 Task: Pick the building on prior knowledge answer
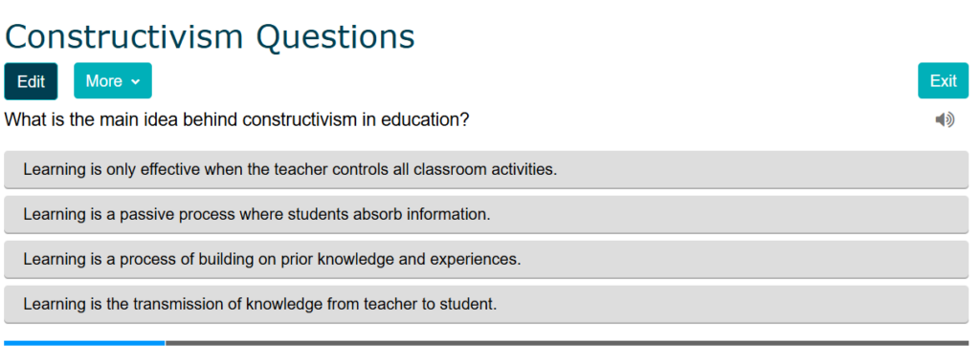point(486,259)
